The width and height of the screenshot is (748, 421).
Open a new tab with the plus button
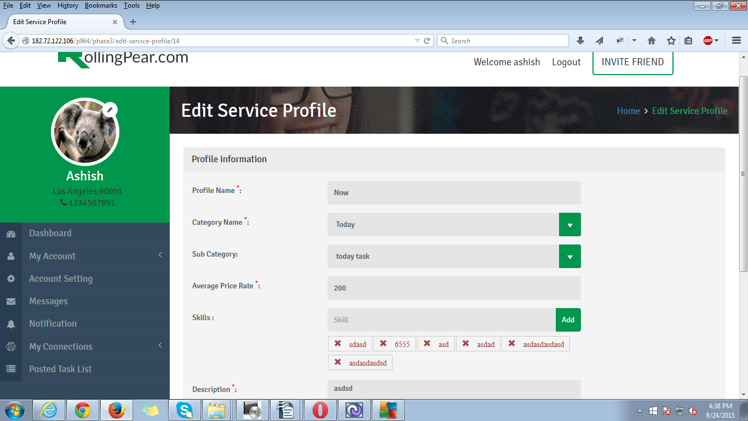[x=133, y=22]
